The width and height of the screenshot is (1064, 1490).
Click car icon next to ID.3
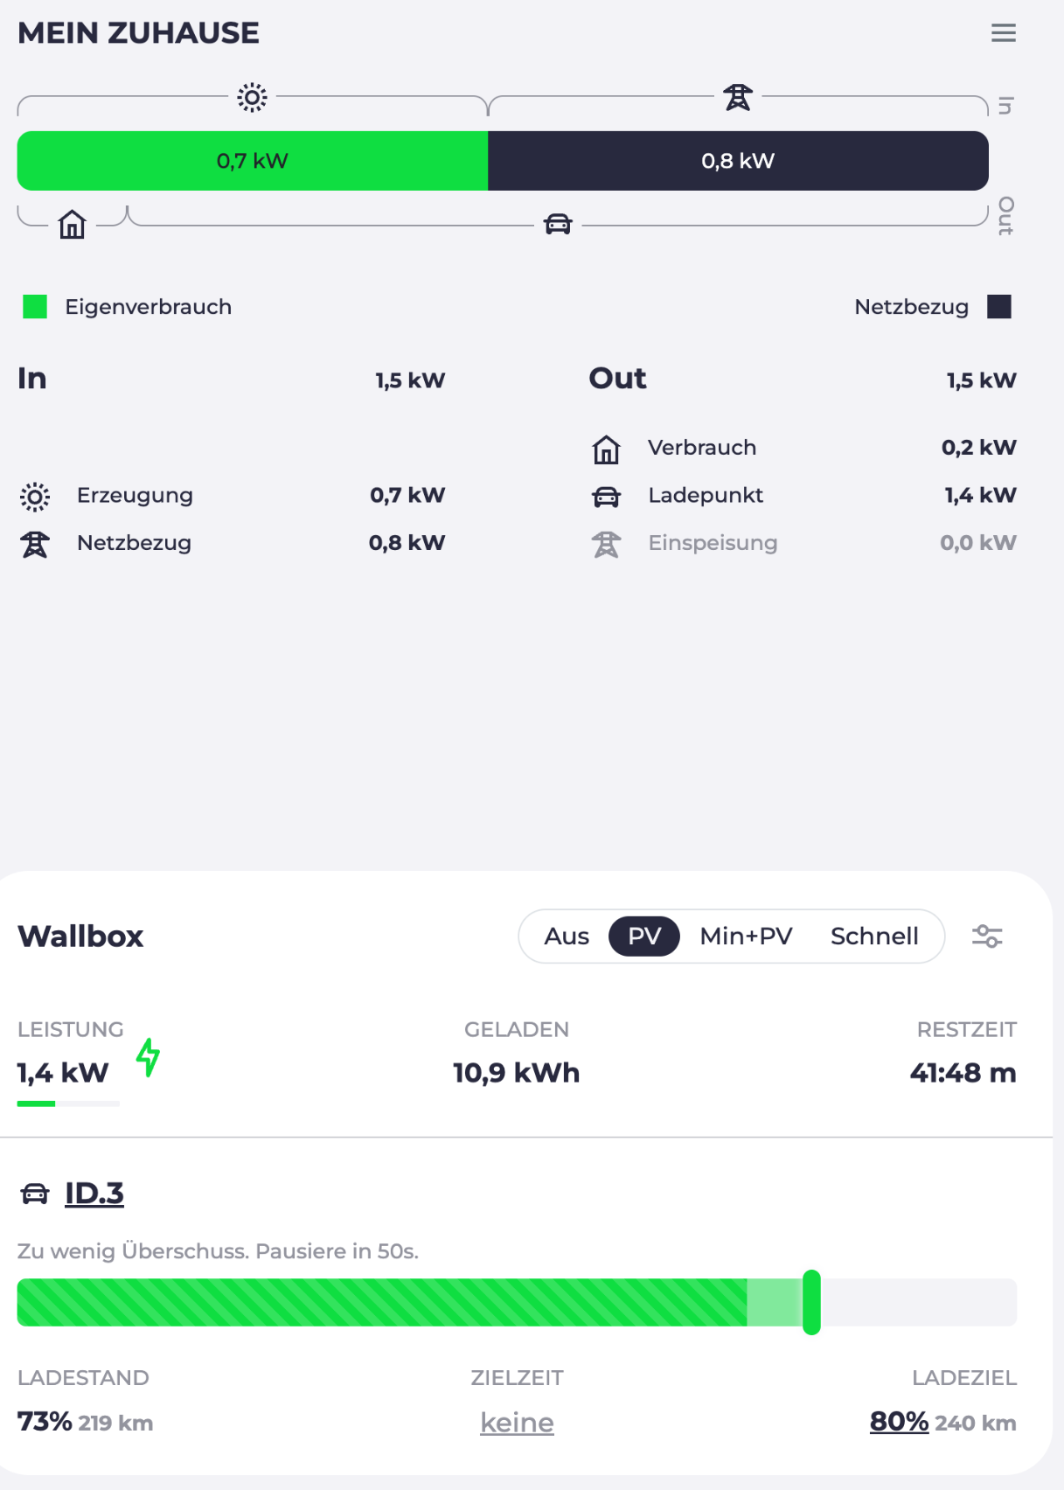click(x=35, y=1194)
